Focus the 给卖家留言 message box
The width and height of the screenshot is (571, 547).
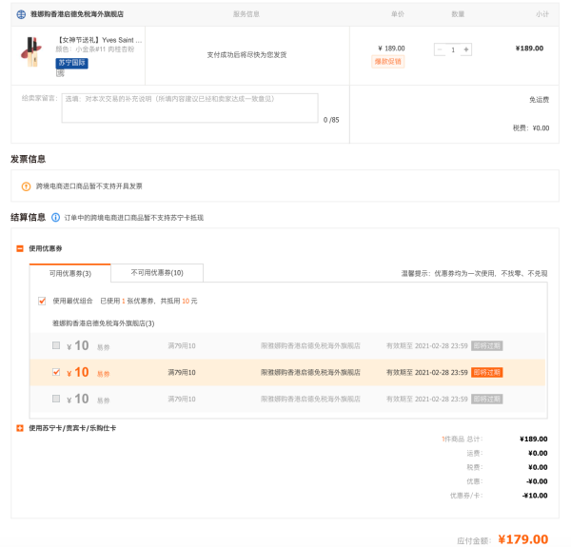(x=189, y=108)
